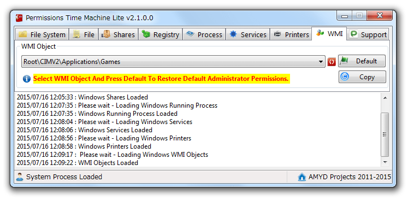Click the red icon beside WMI dropdown
This screenshot has height=200, width=408.
pos(332,62)
